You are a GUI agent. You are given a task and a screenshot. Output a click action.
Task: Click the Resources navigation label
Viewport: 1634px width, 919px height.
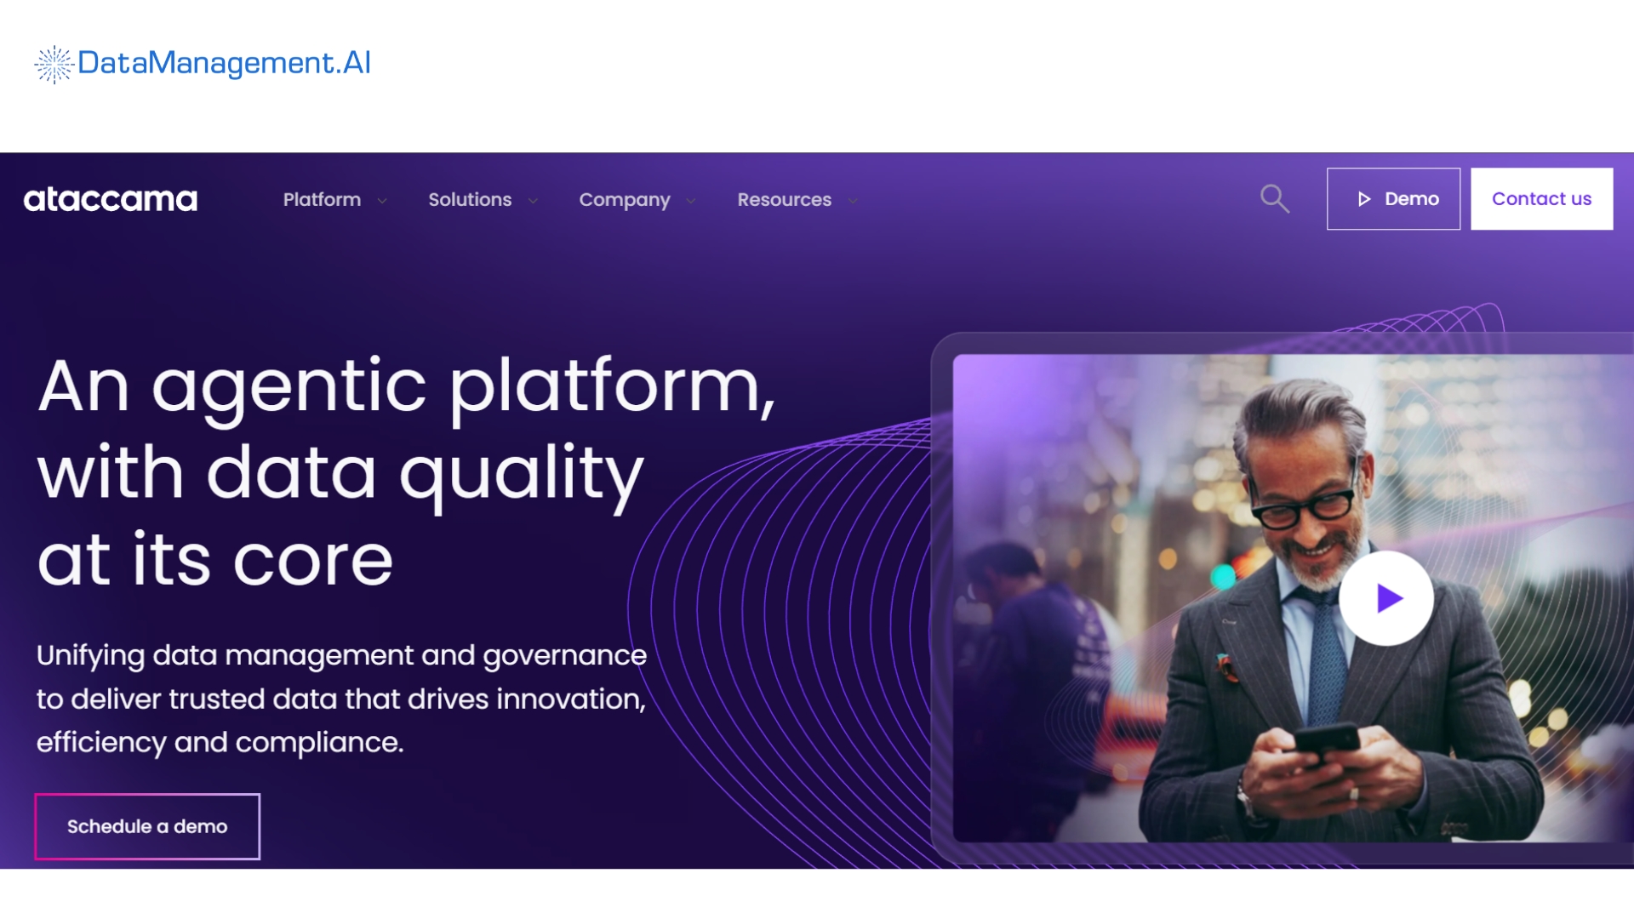coord(784,199)
